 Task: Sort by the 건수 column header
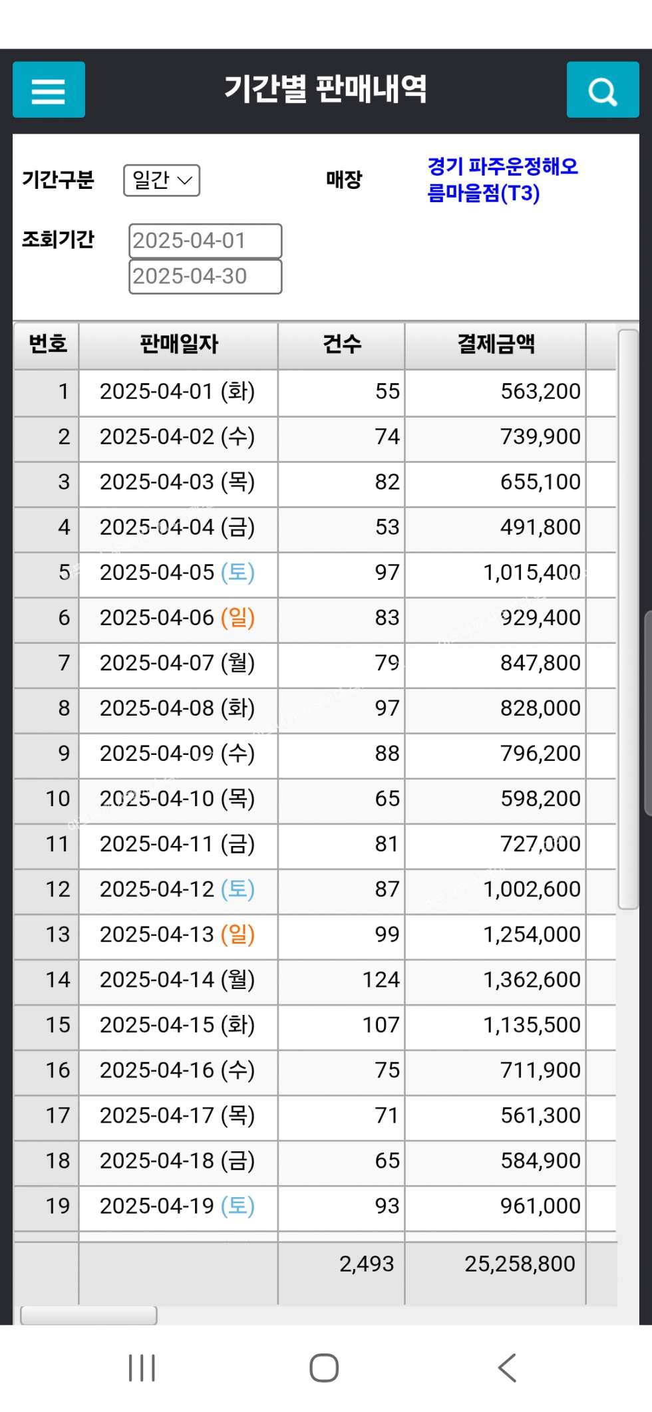tap(341, 345)
